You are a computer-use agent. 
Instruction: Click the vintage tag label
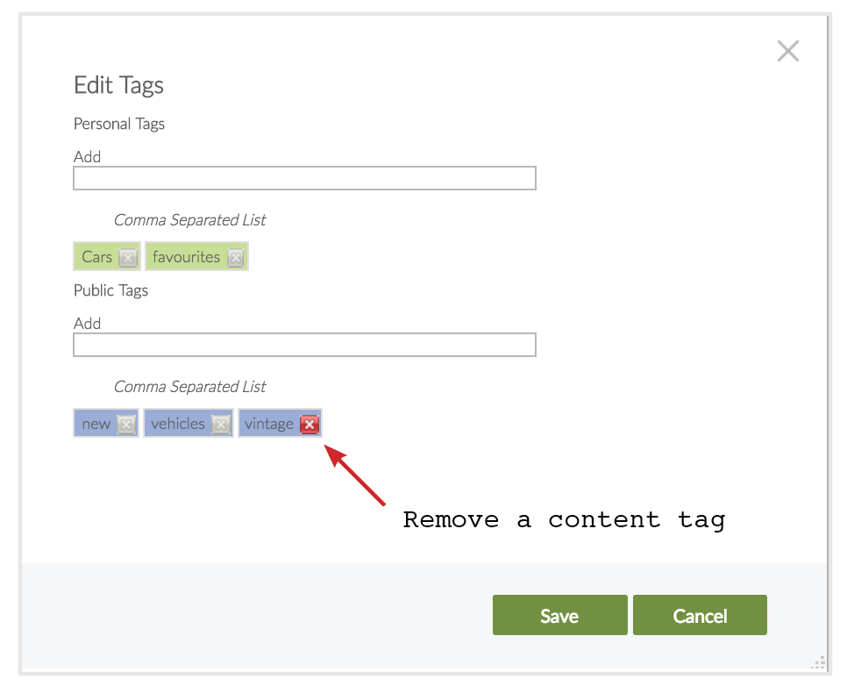point(268,424)
